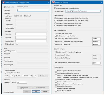
Task: Open Logging Options
Action: tap(25, 88)
